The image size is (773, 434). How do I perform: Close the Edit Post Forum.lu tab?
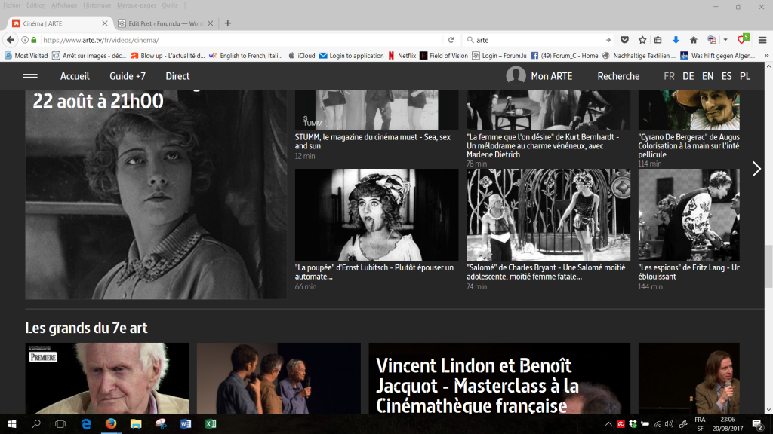(210, 23)
